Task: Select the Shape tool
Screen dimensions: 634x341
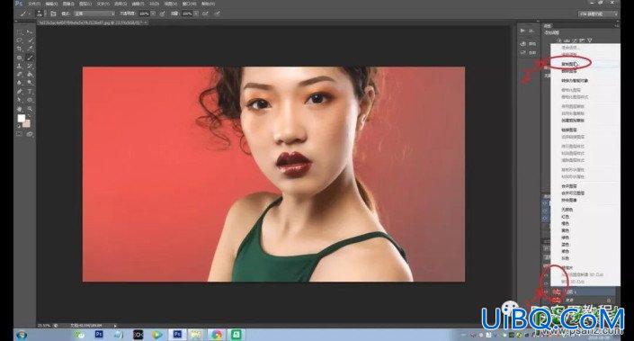Action: pos(30,100)
